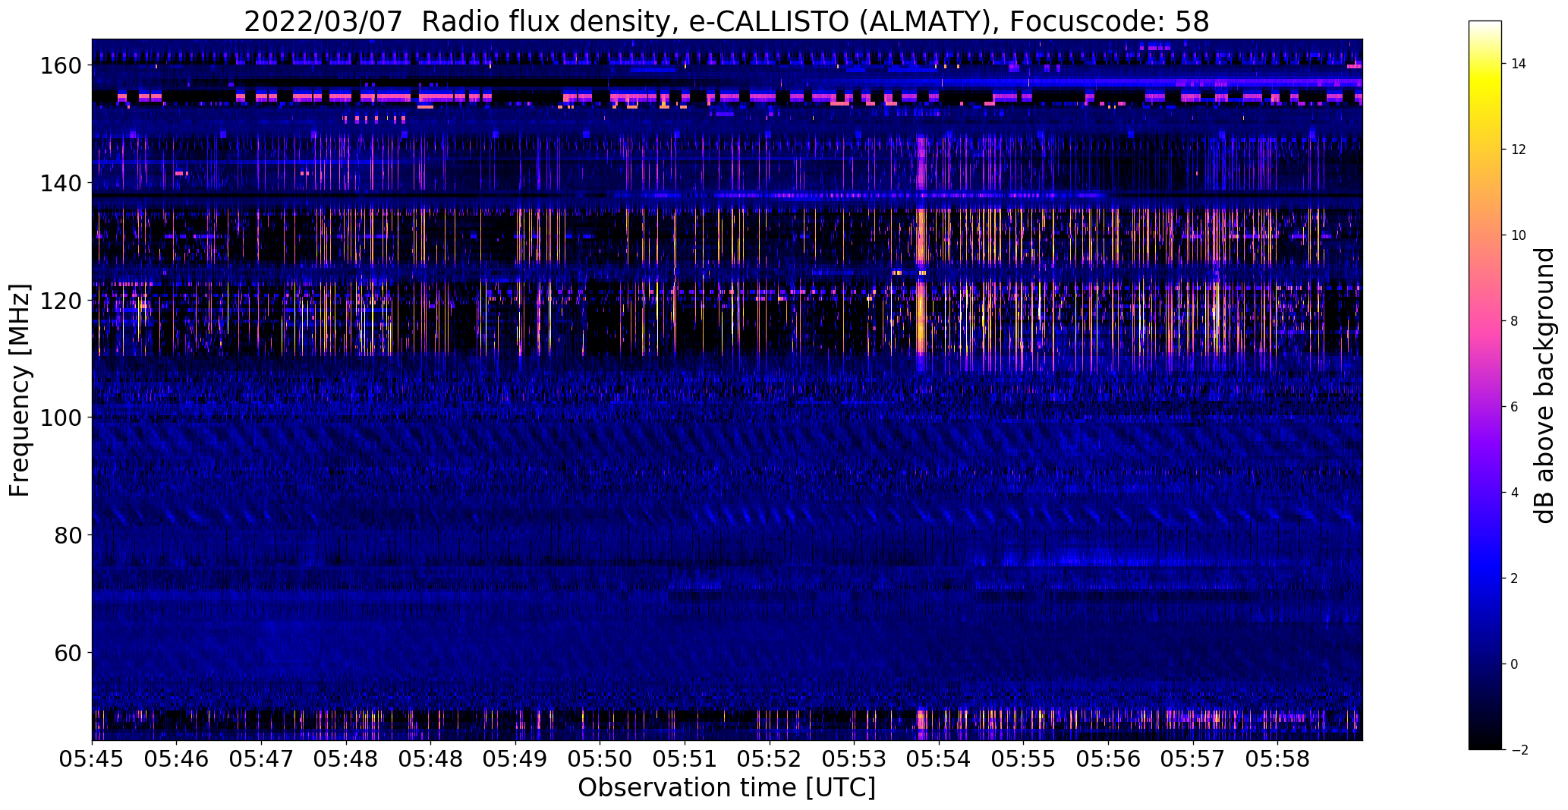Click the 05:50 time tick label
The image size is (1568, 810).
click(x=600, y=760)
